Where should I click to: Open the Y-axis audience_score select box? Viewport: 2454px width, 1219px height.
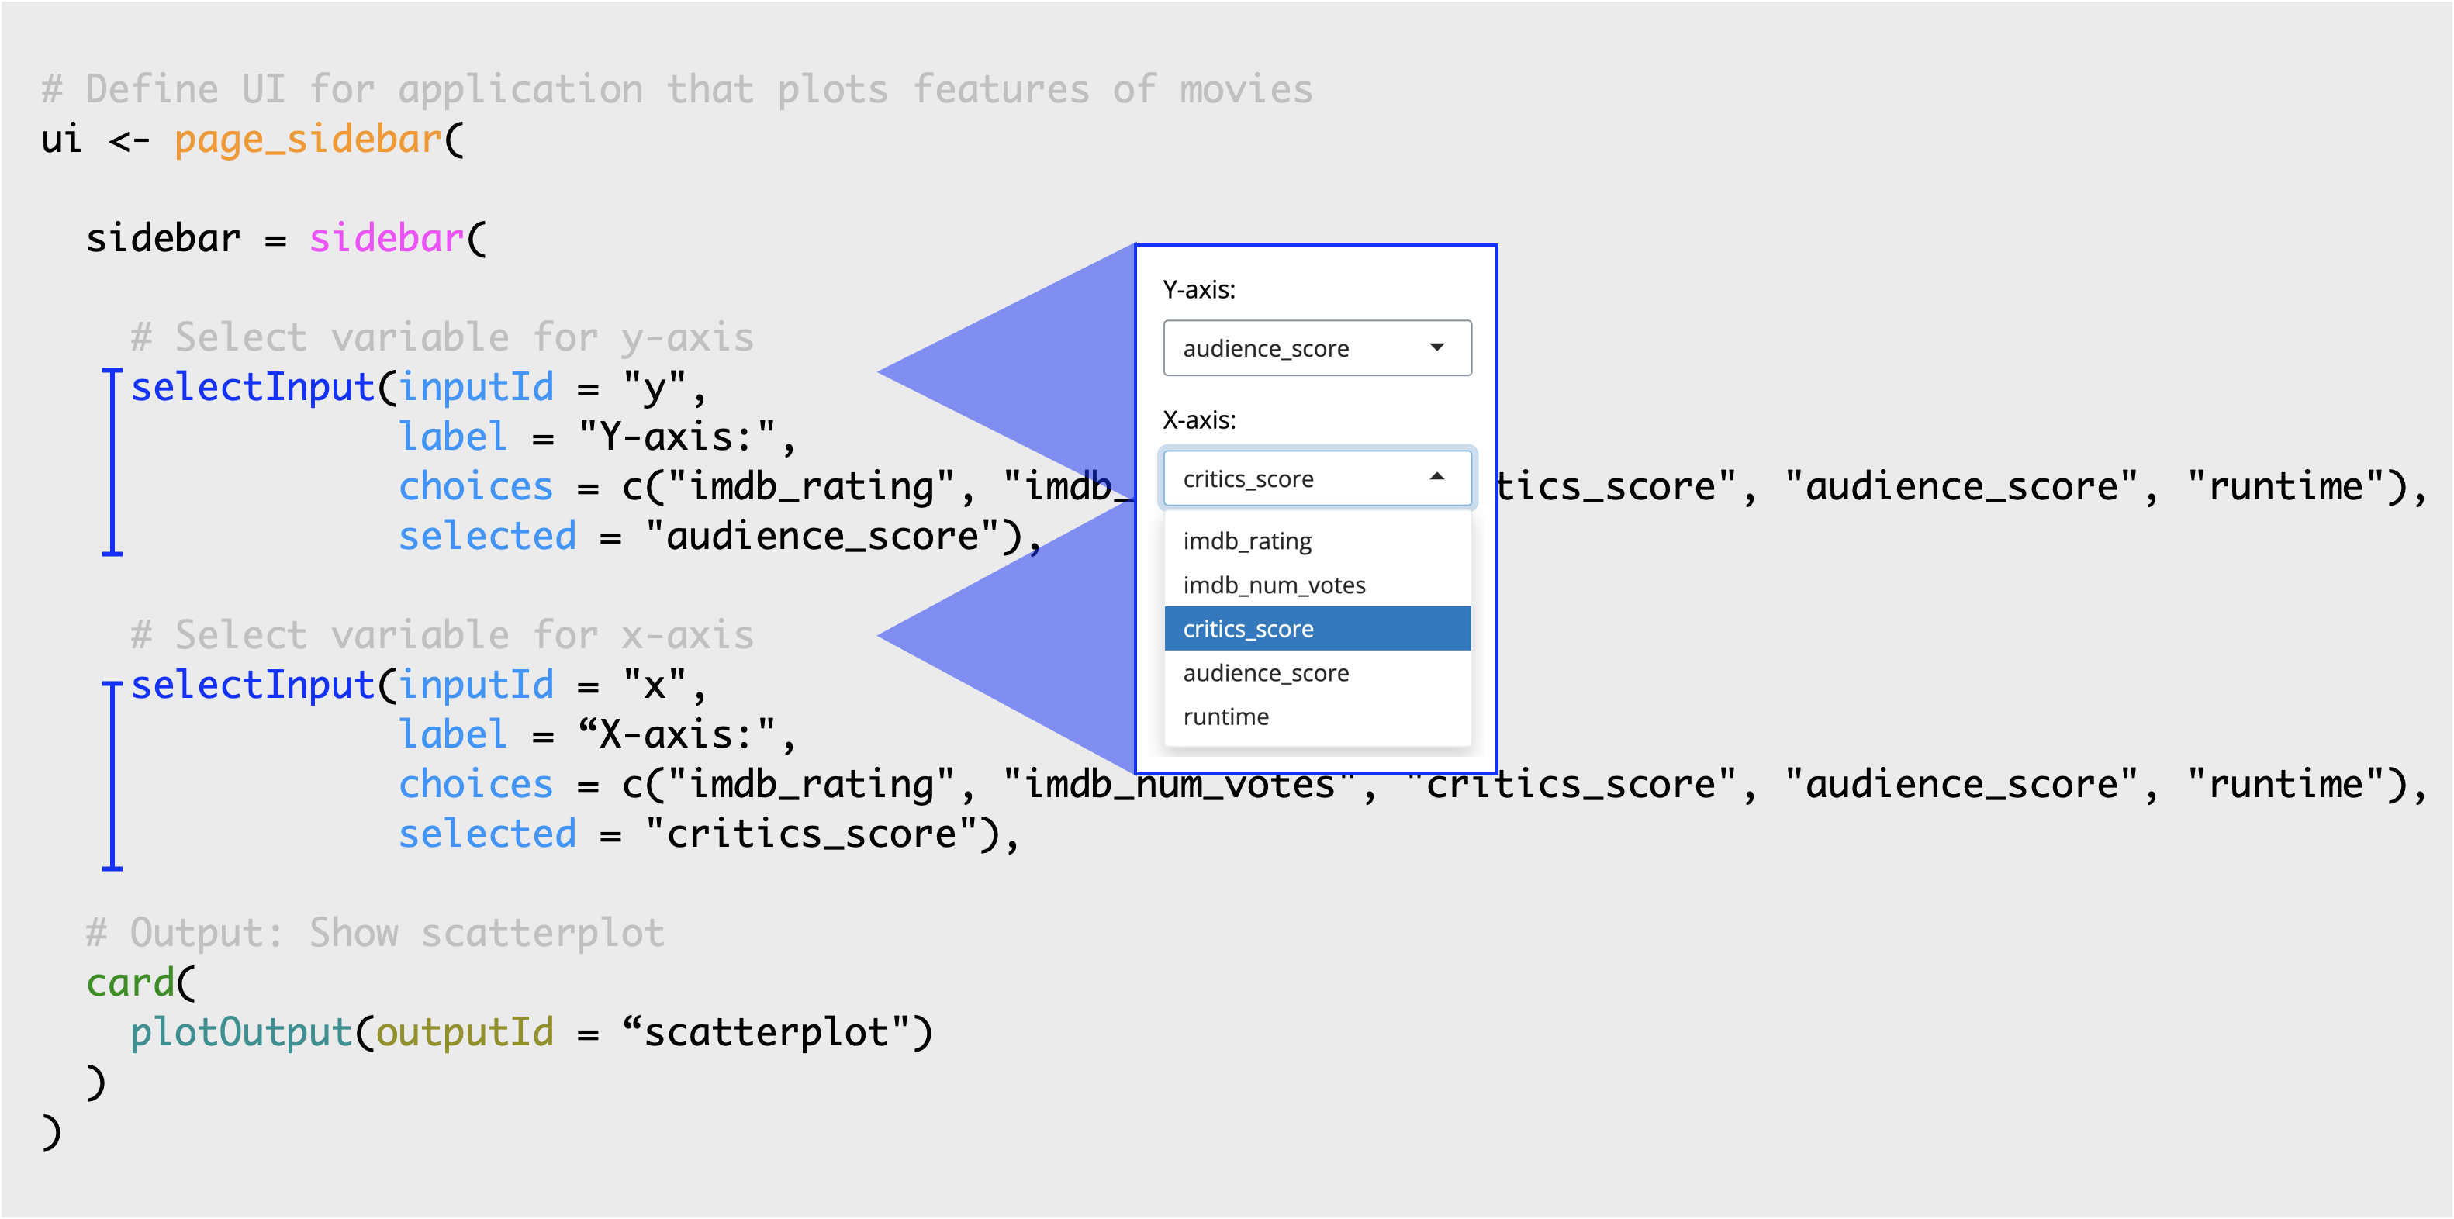(x=1316, y=347)
